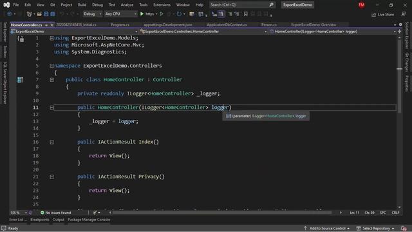The image size is (412, 232).
Task: Click the Live Share button label
Action: 386,14
